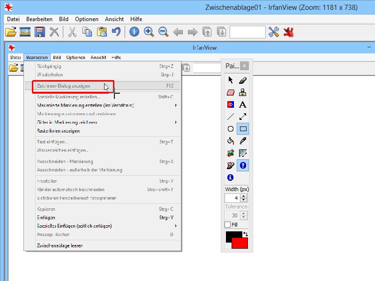Pick the red background color swatch
The height and width of the screenshot is (281, 375).
tap(240, 243)
